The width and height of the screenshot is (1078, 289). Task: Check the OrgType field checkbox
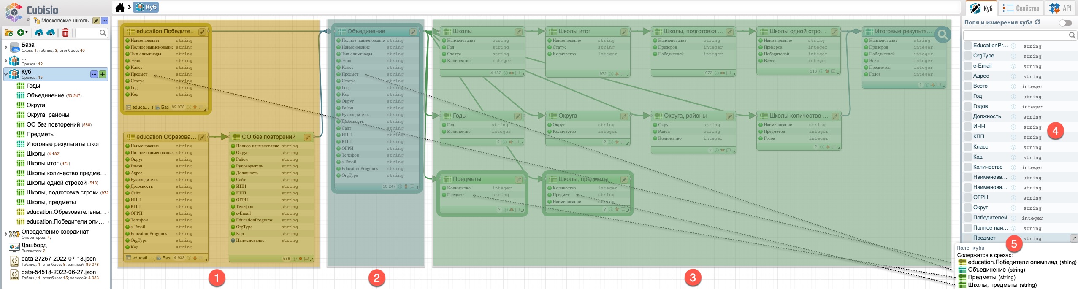point(967,56)
